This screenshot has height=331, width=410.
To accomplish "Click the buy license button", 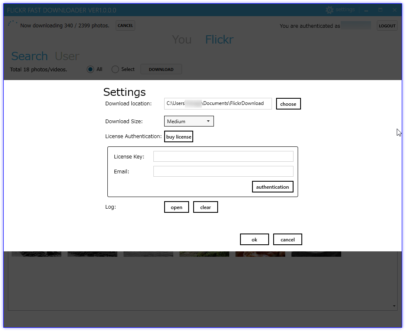I will [x=179, y=136].
